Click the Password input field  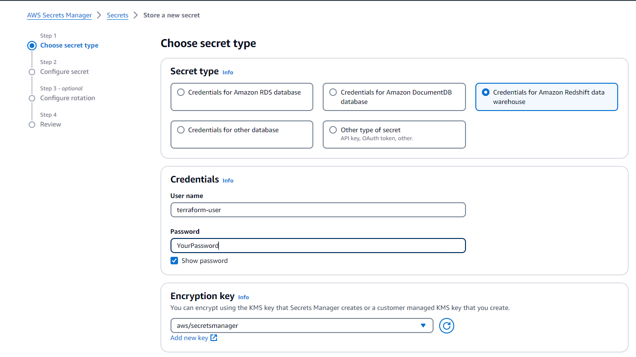pyautogui.click(x=318, y=246)
